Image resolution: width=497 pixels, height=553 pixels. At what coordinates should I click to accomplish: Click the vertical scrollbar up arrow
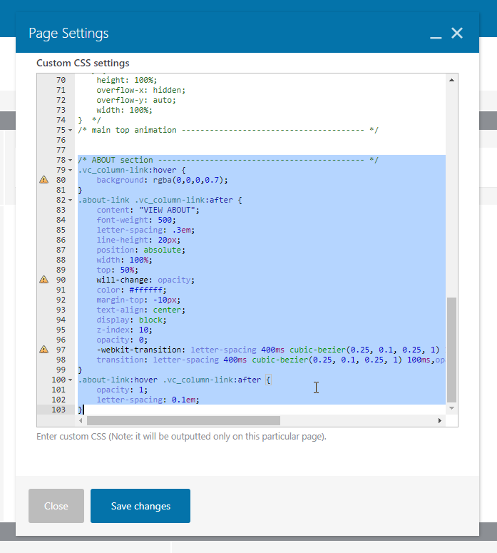[x=451, y=80]
